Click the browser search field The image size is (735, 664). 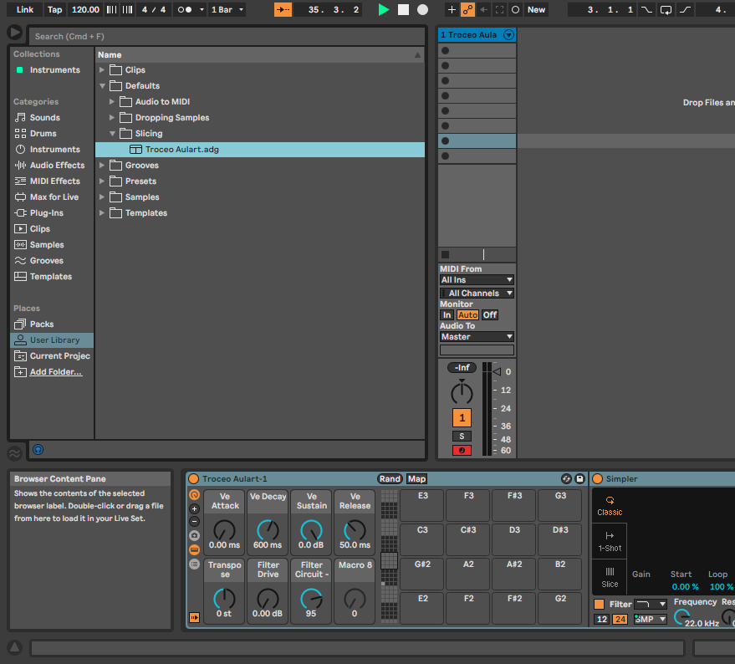[226, 37]
